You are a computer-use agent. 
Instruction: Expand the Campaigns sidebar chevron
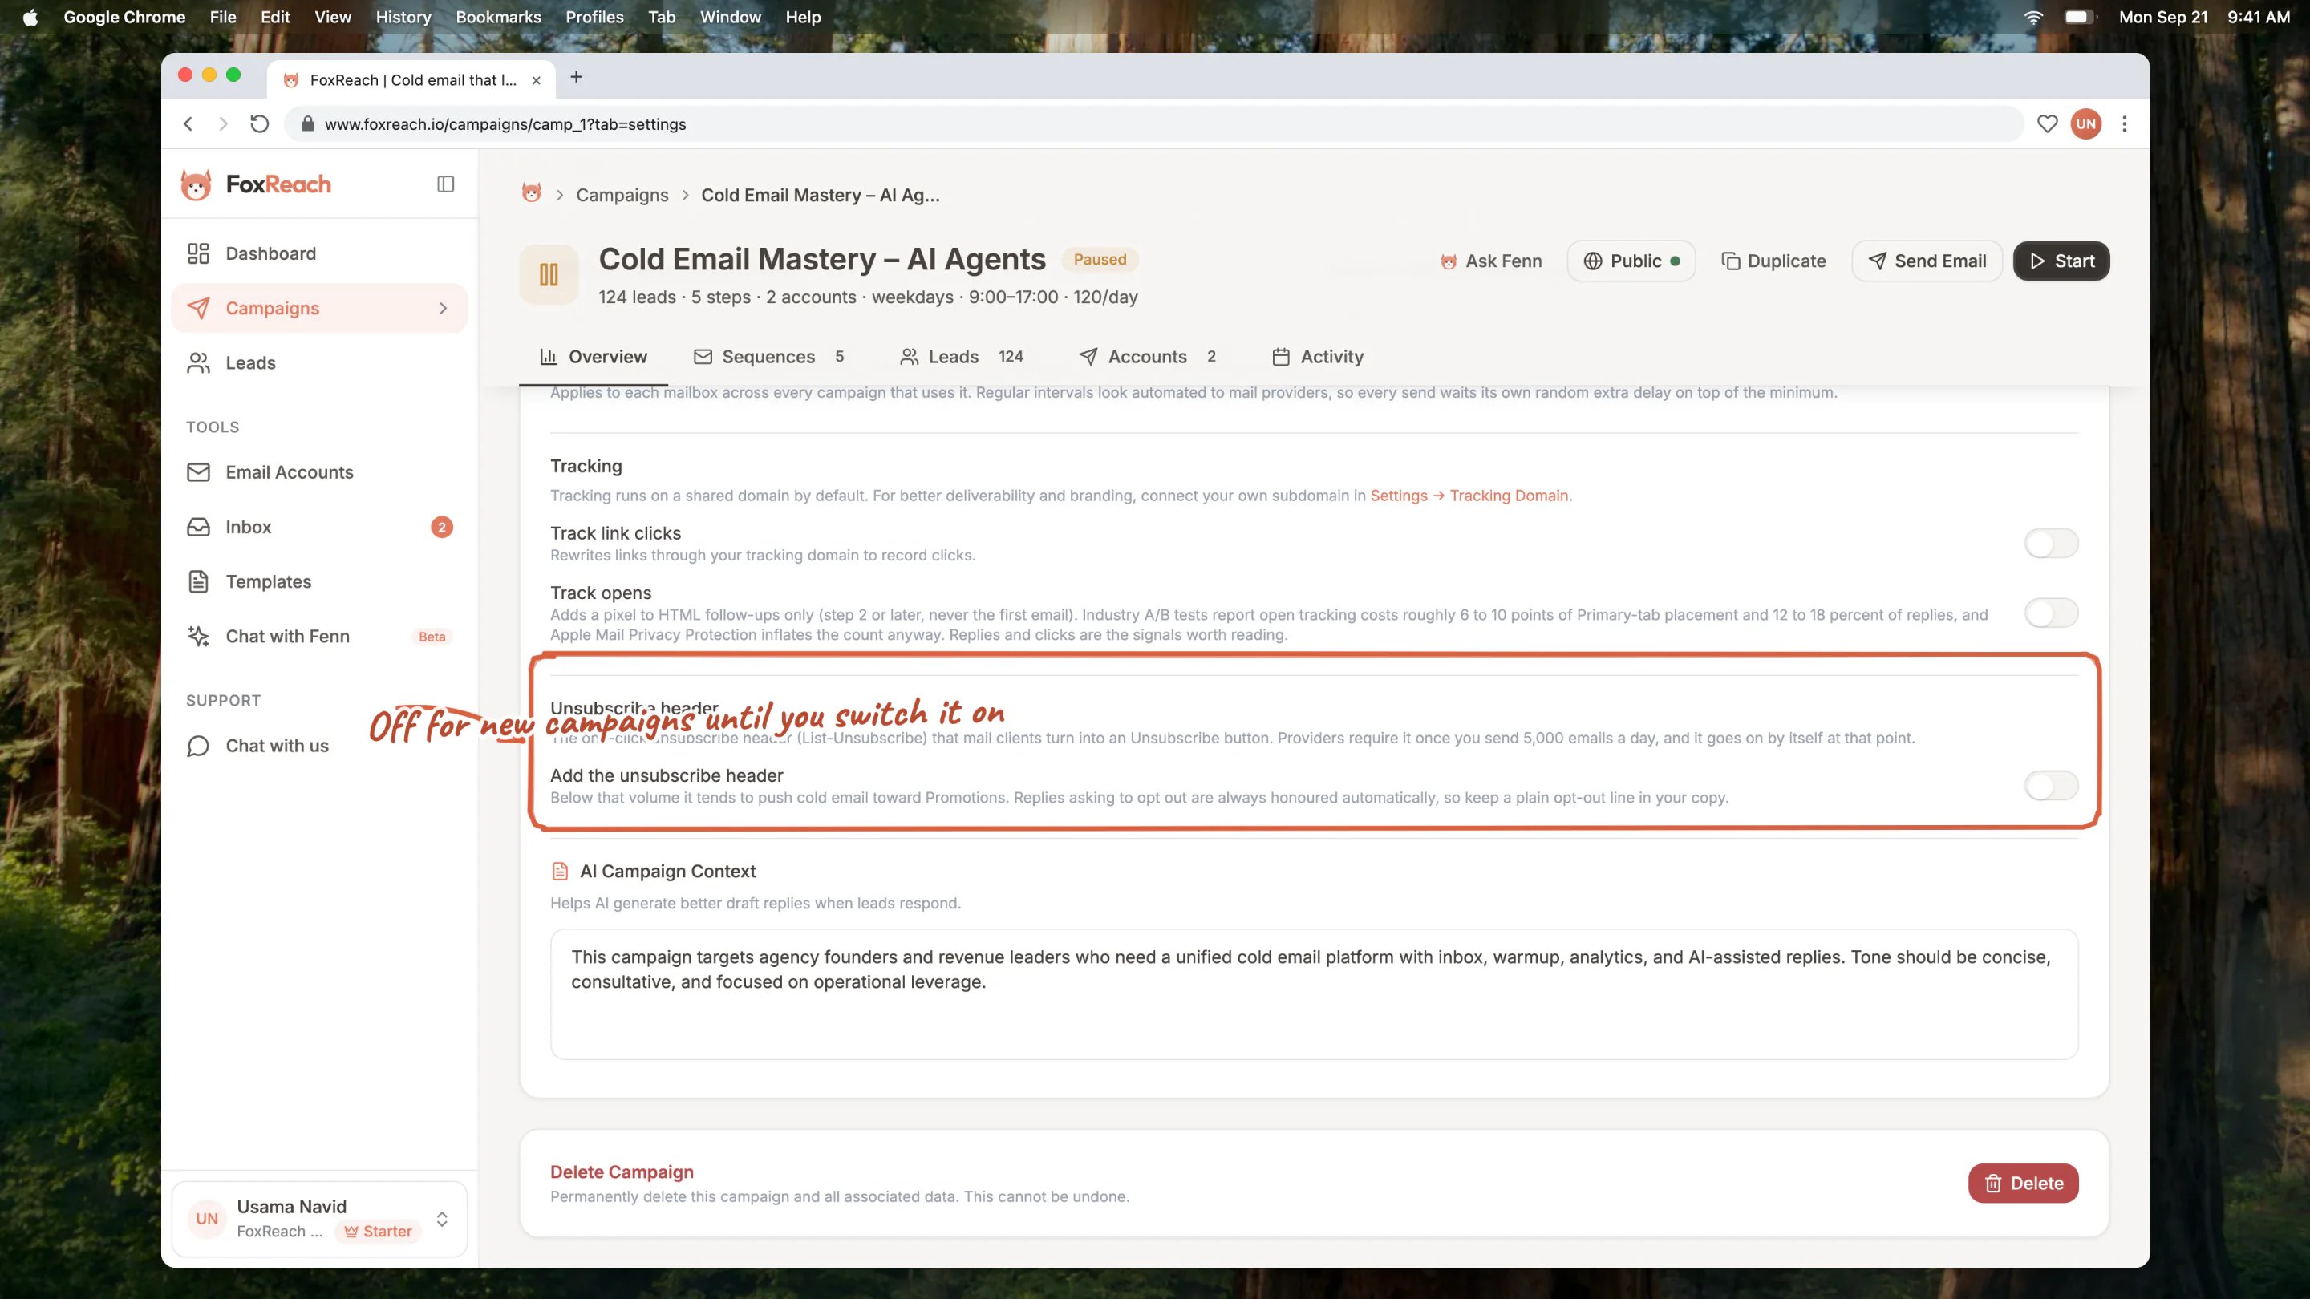click(x=443, y=309)
